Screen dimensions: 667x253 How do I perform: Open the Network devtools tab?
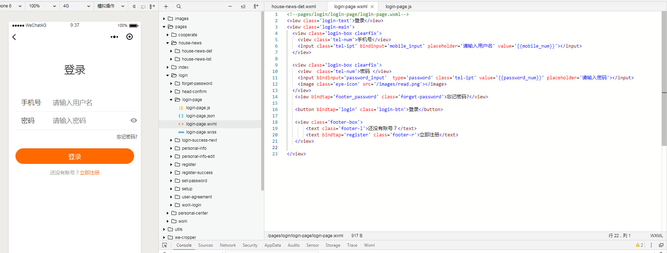tap(228, 245)
